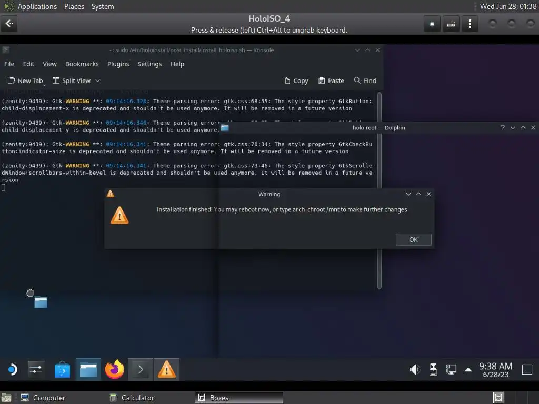Open File menu in Konsole
This screenshot has width=539, height=404.
coord(9,64)
